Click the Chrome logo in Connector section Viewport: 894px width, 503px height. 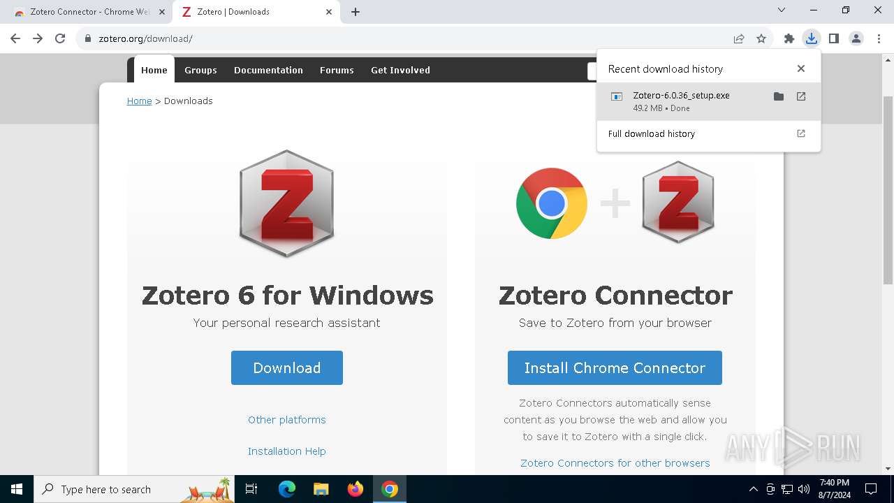pyautogui.click(x=552, y=203)
